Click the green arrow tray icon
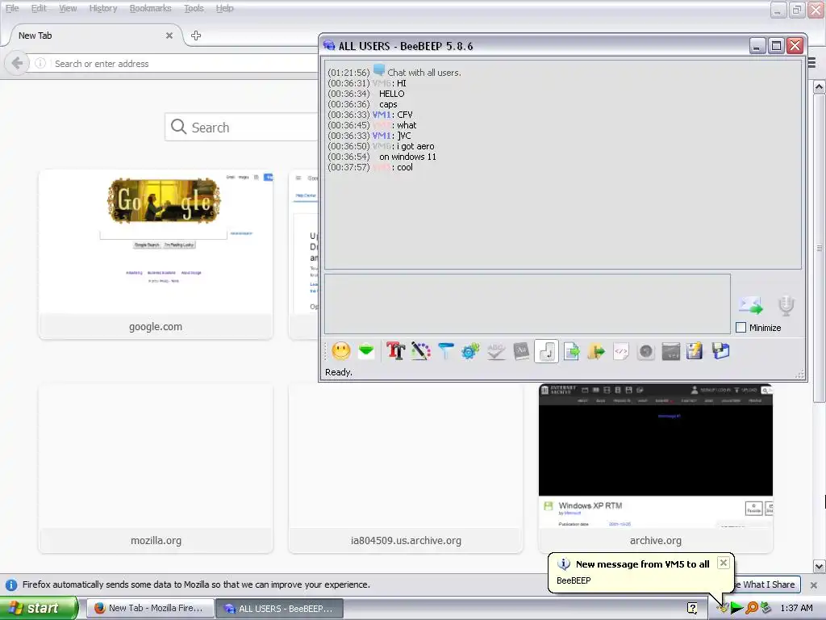 point(736,608)
